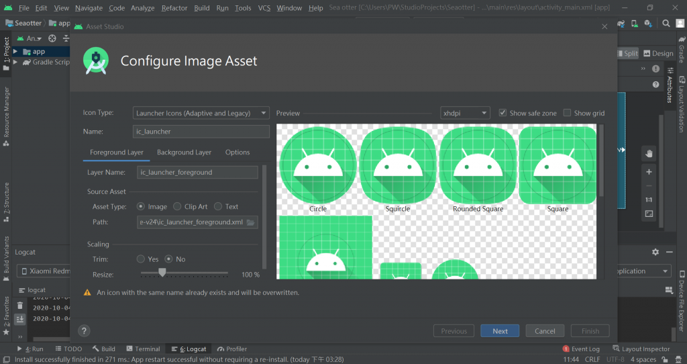Open the TODO tool window
687x364 pixels.
69,349
